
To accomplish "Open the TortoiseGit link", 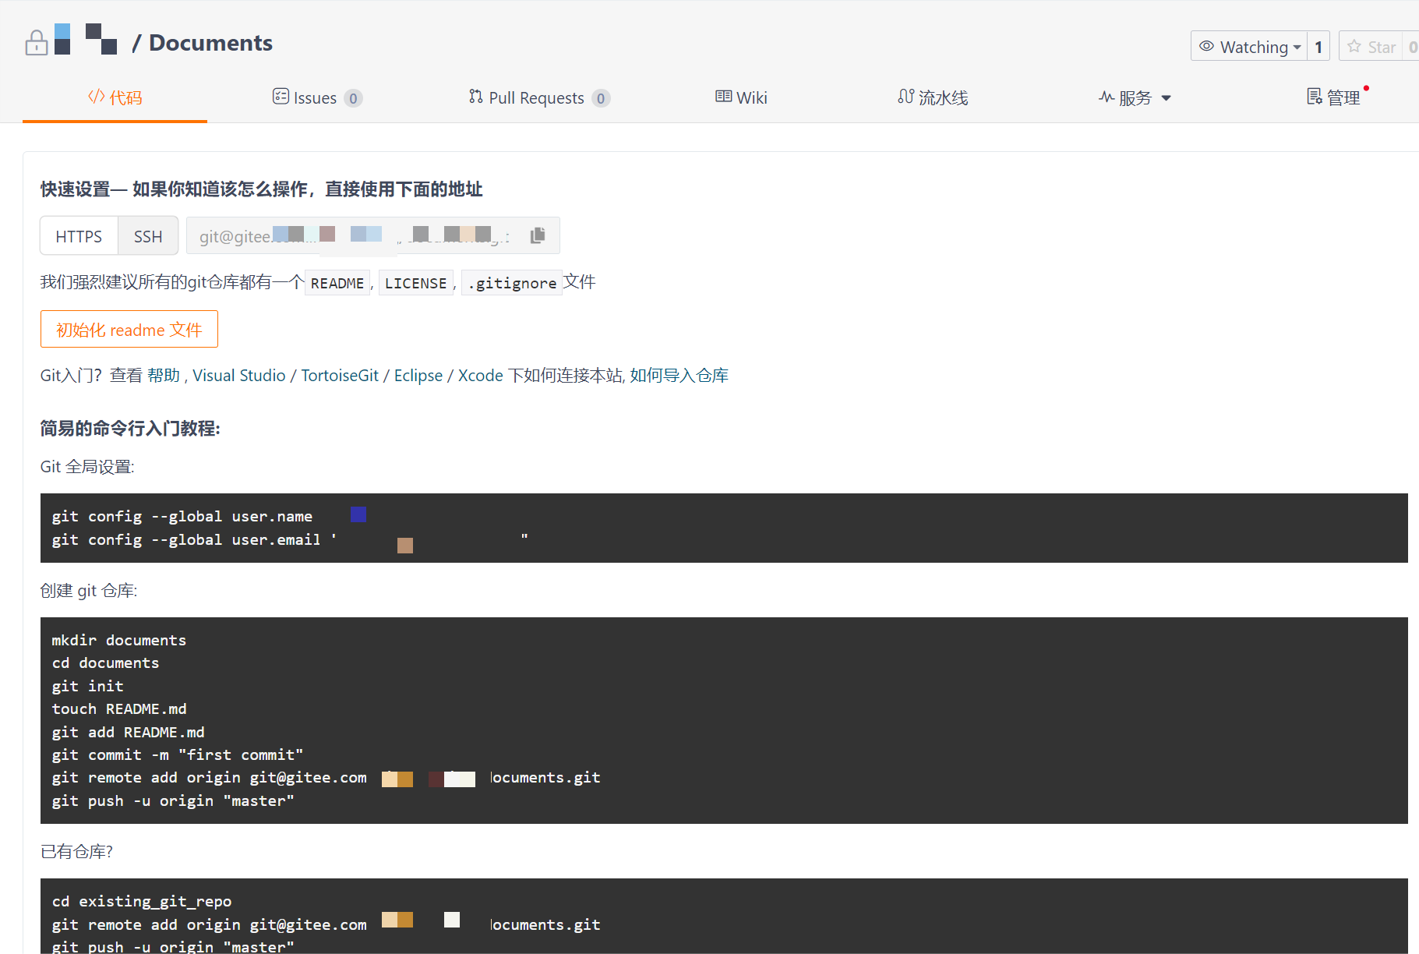I will point(340,376).
